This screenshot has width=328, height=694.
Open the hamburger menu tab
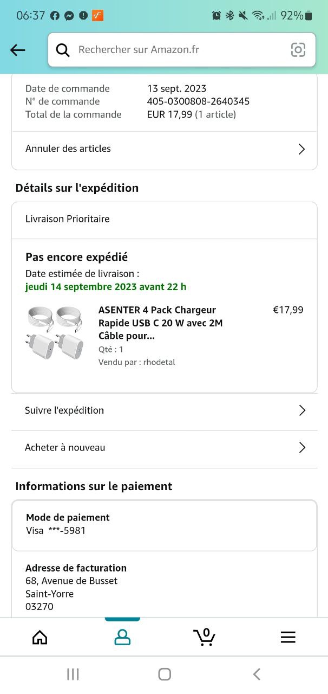point(288,637)
